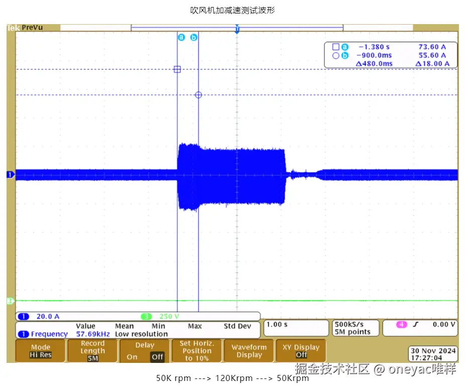Click the channel 3 ground reference marker

11,301
